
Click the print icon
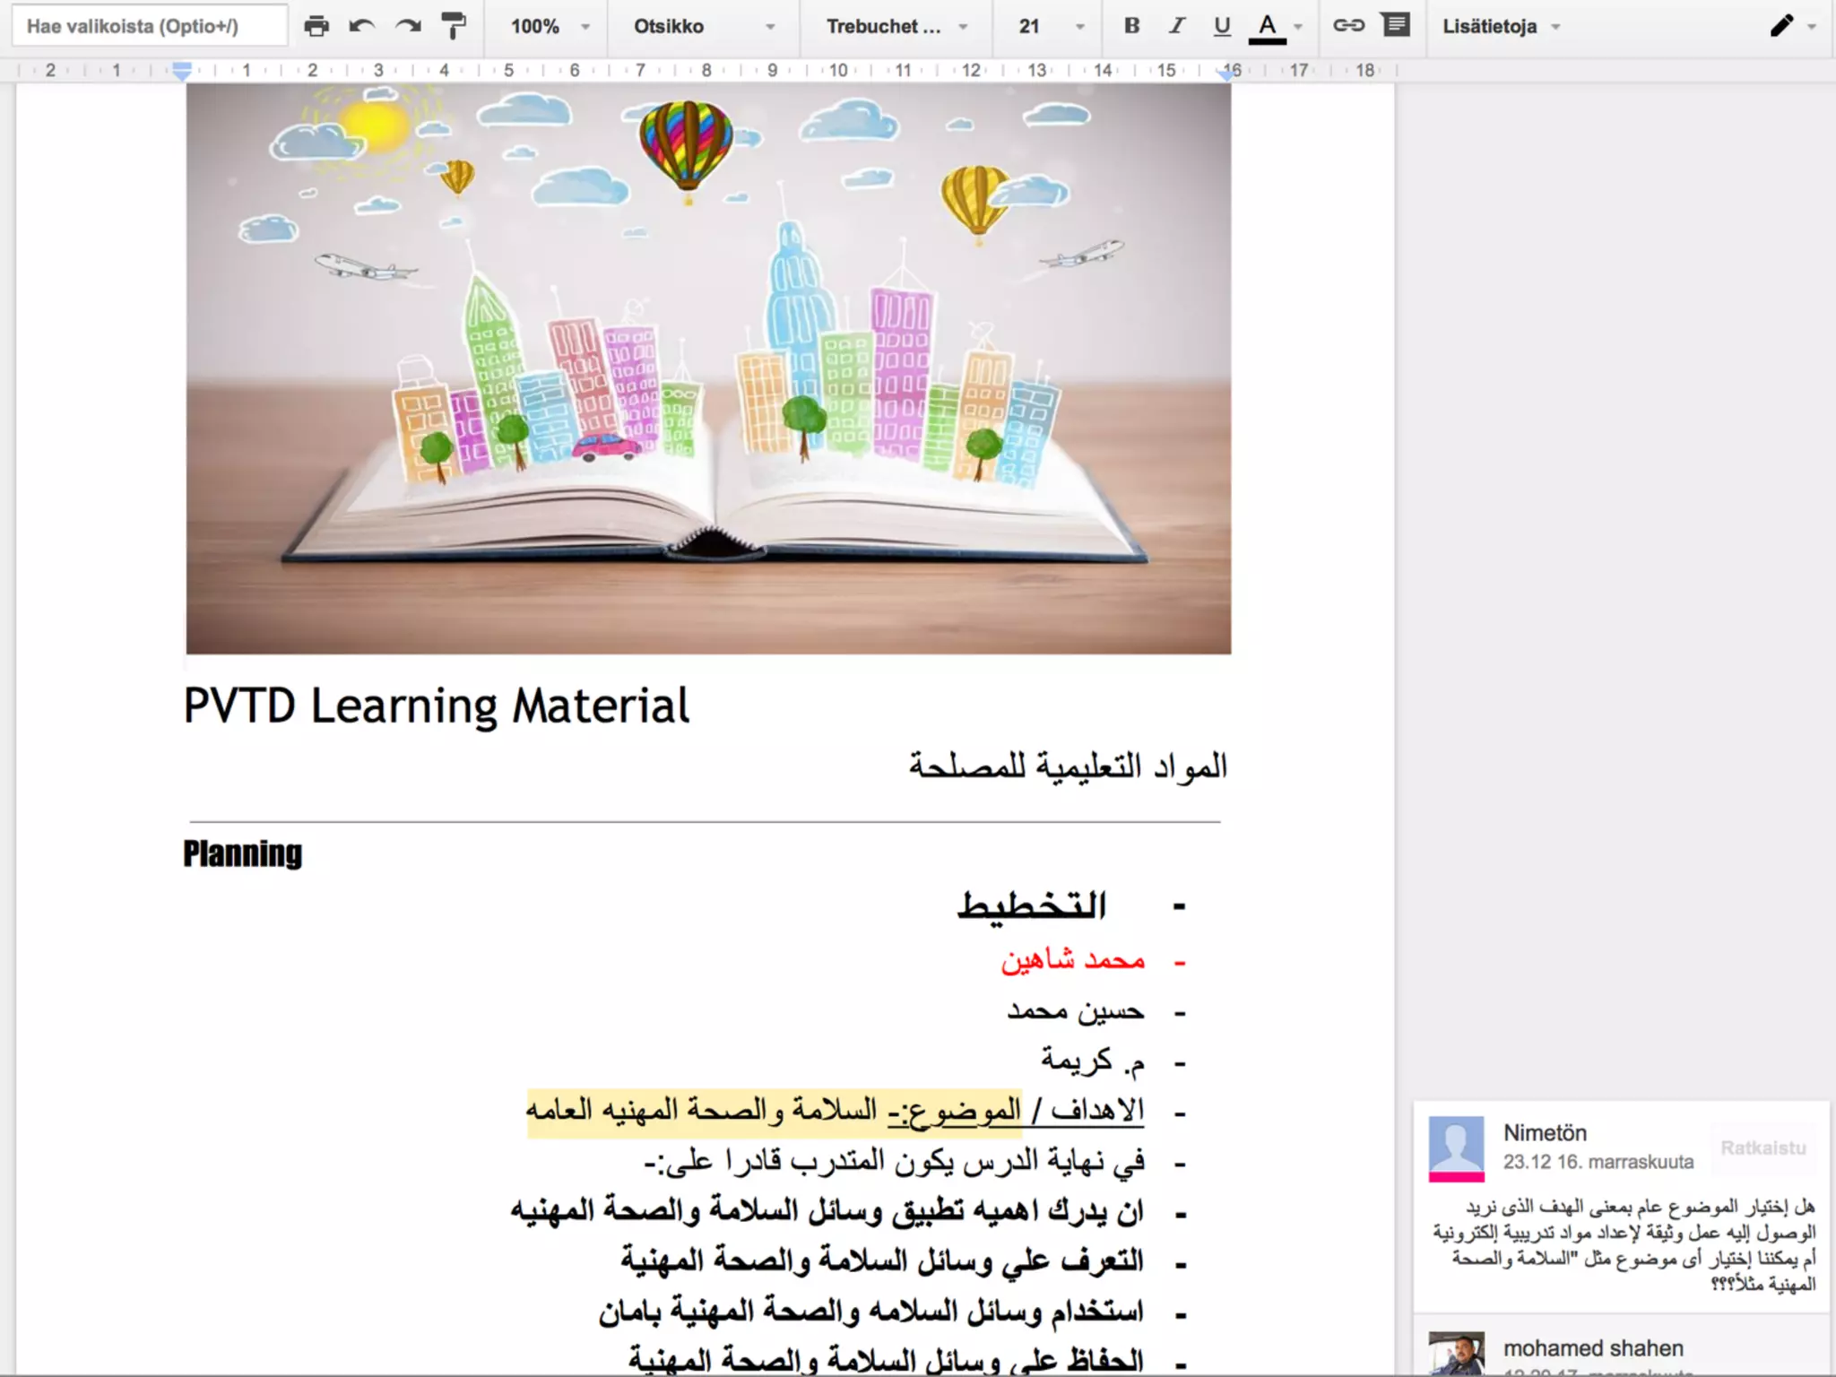[x=316, y=26]
